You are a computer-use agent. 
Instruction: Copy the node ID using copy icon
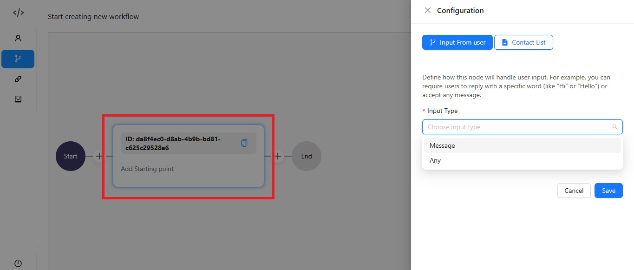click(x=244, y=143)
